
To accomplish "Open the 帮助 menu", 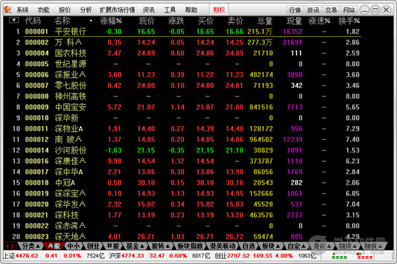I will pos(191,10).
